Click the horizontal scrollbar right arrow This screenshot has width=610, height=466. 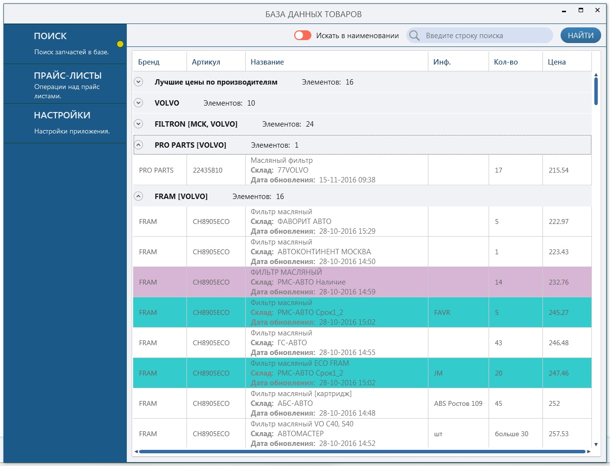point(589,451)
